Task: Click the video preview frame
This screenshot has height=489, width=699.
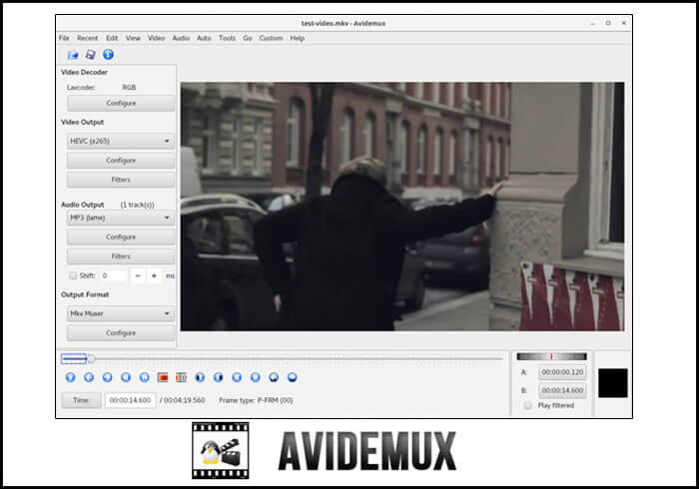Action: (x=402, y=207)
